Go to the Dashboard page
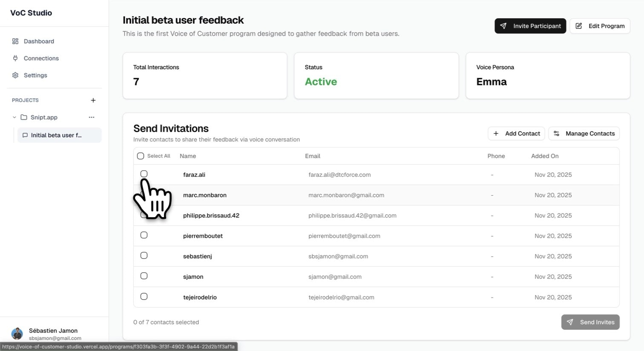The width and height of the screenshot is (644, 351). (x=39, y=41)
